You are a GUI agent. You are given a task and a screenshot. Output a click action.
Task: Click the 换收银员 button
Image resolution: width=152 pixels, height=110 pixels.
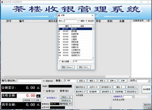(x=106, y=92)
